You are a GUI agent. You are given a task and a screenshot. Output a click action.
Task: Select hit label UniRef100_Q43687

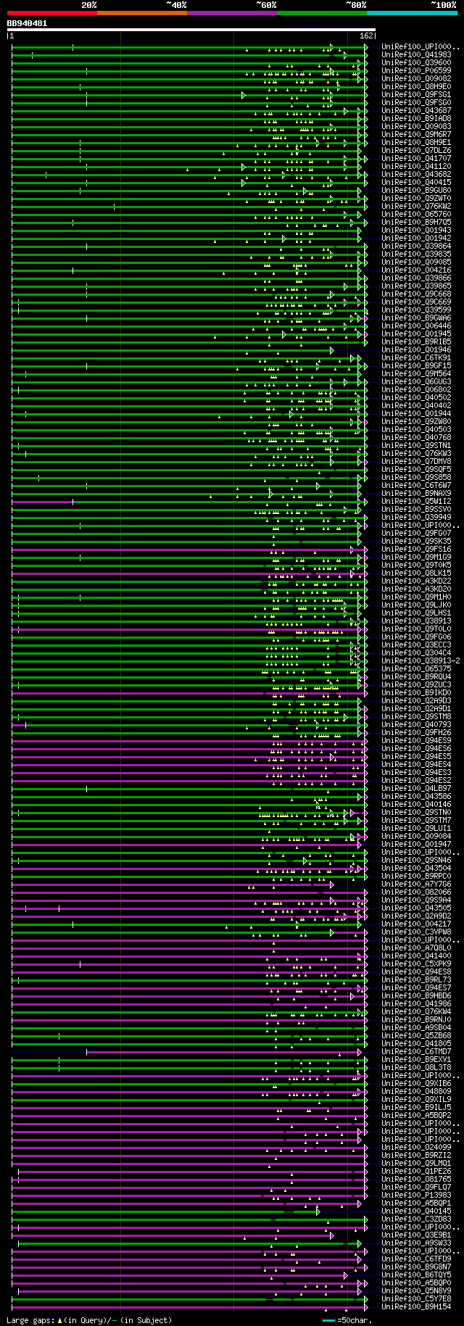[x=416, y=111]
